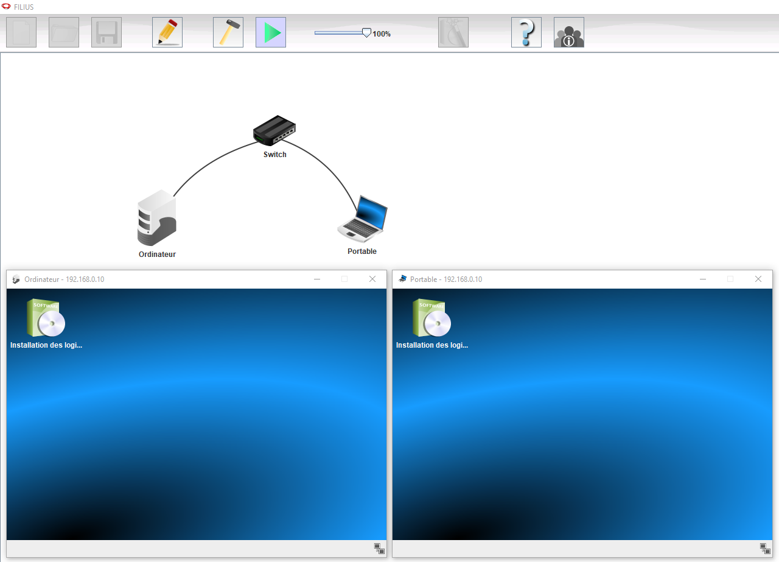Save the project using the floppy disk icon
This screenshot has width=779, height=562.
pos(107,32)
